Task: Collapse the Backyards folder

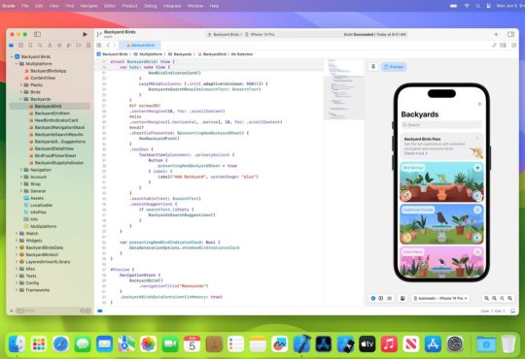Action: pos(21,99)
